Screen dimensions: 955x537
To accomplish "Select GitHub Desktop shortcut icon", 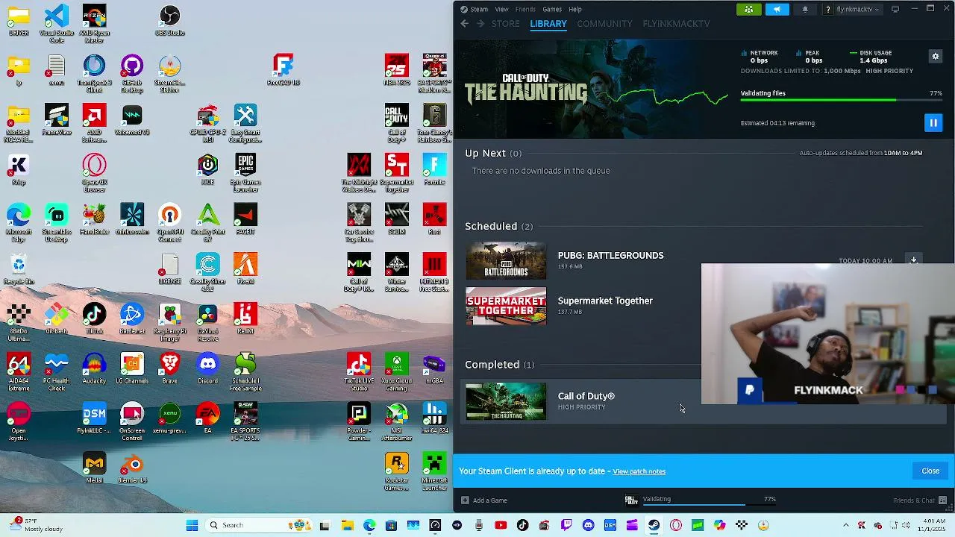I will click(132, 73).
